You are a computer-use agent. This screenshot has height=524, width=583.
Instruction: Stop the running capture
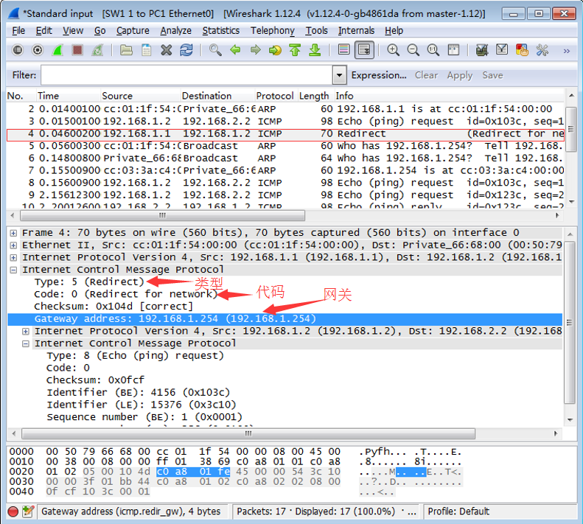click(77, 50)
